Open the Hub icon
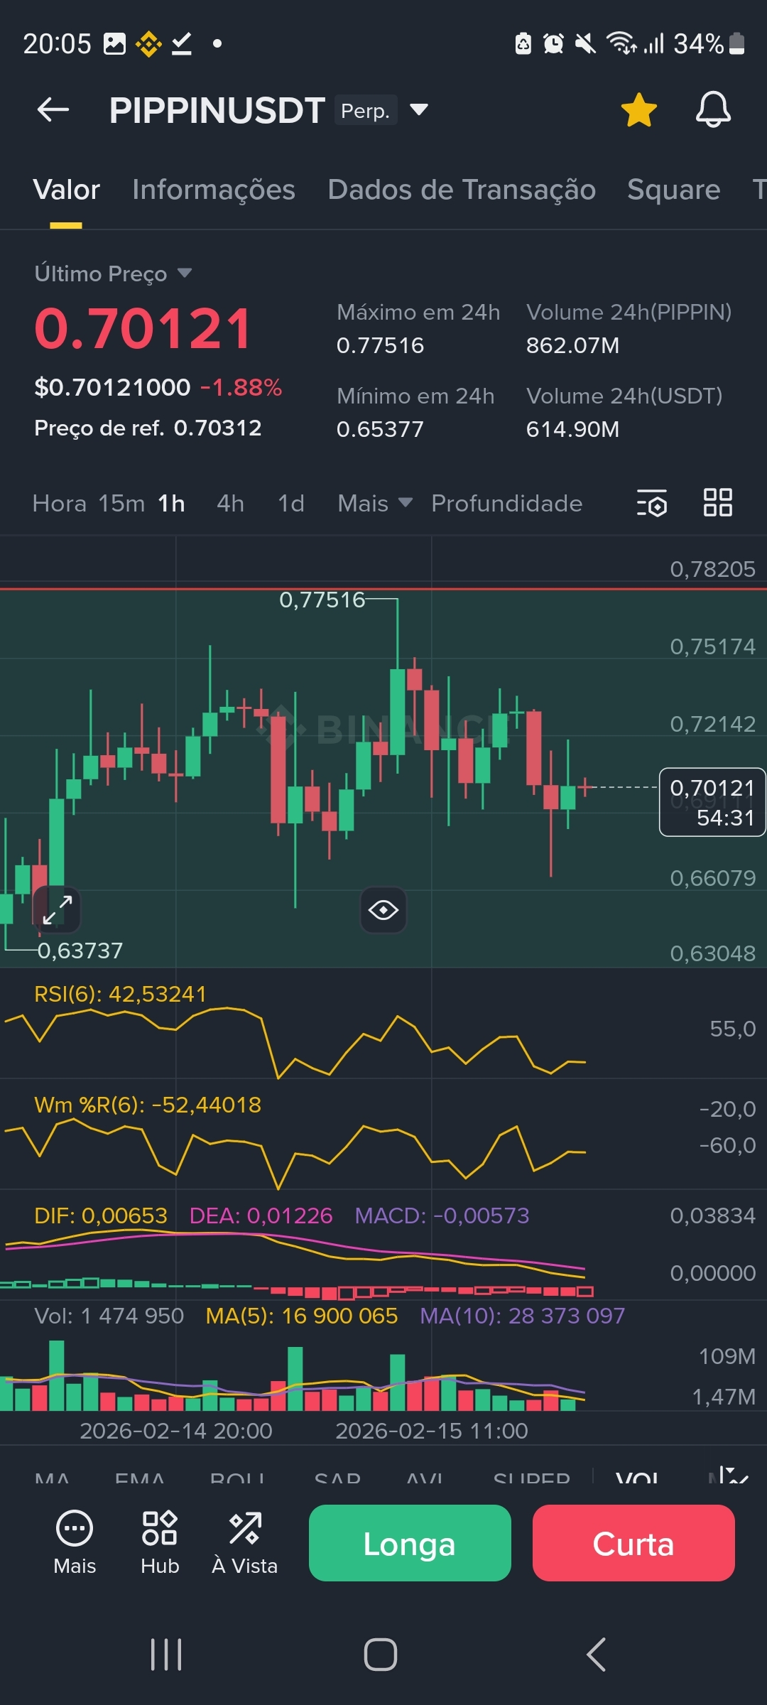This screenshot has height=1705, width=767. point(160,1542)
